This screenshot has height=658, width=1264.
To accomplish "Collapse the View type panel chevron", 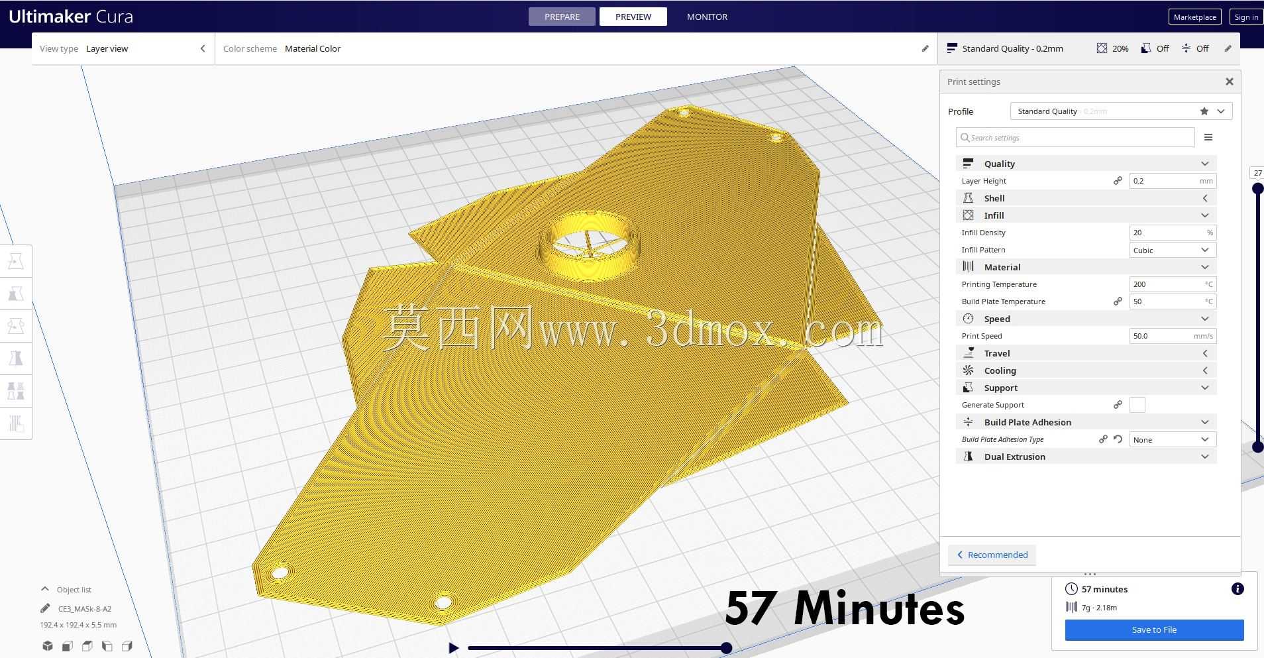I will [203, 48].
